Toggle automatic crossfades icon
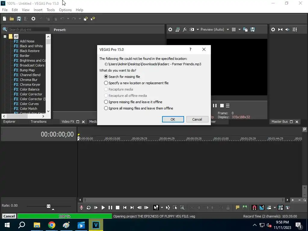Viewport: 308px width, 231px height. (262, 208)
